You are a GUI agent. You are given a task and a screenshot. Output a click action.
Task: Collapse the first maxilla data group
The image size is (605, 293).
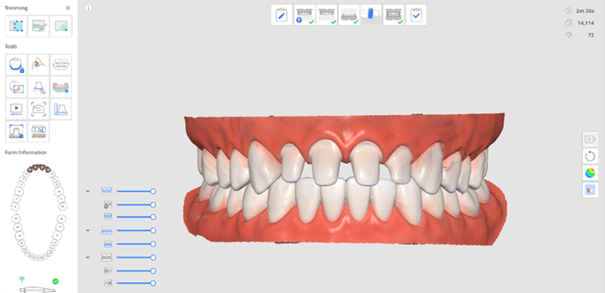88,191
